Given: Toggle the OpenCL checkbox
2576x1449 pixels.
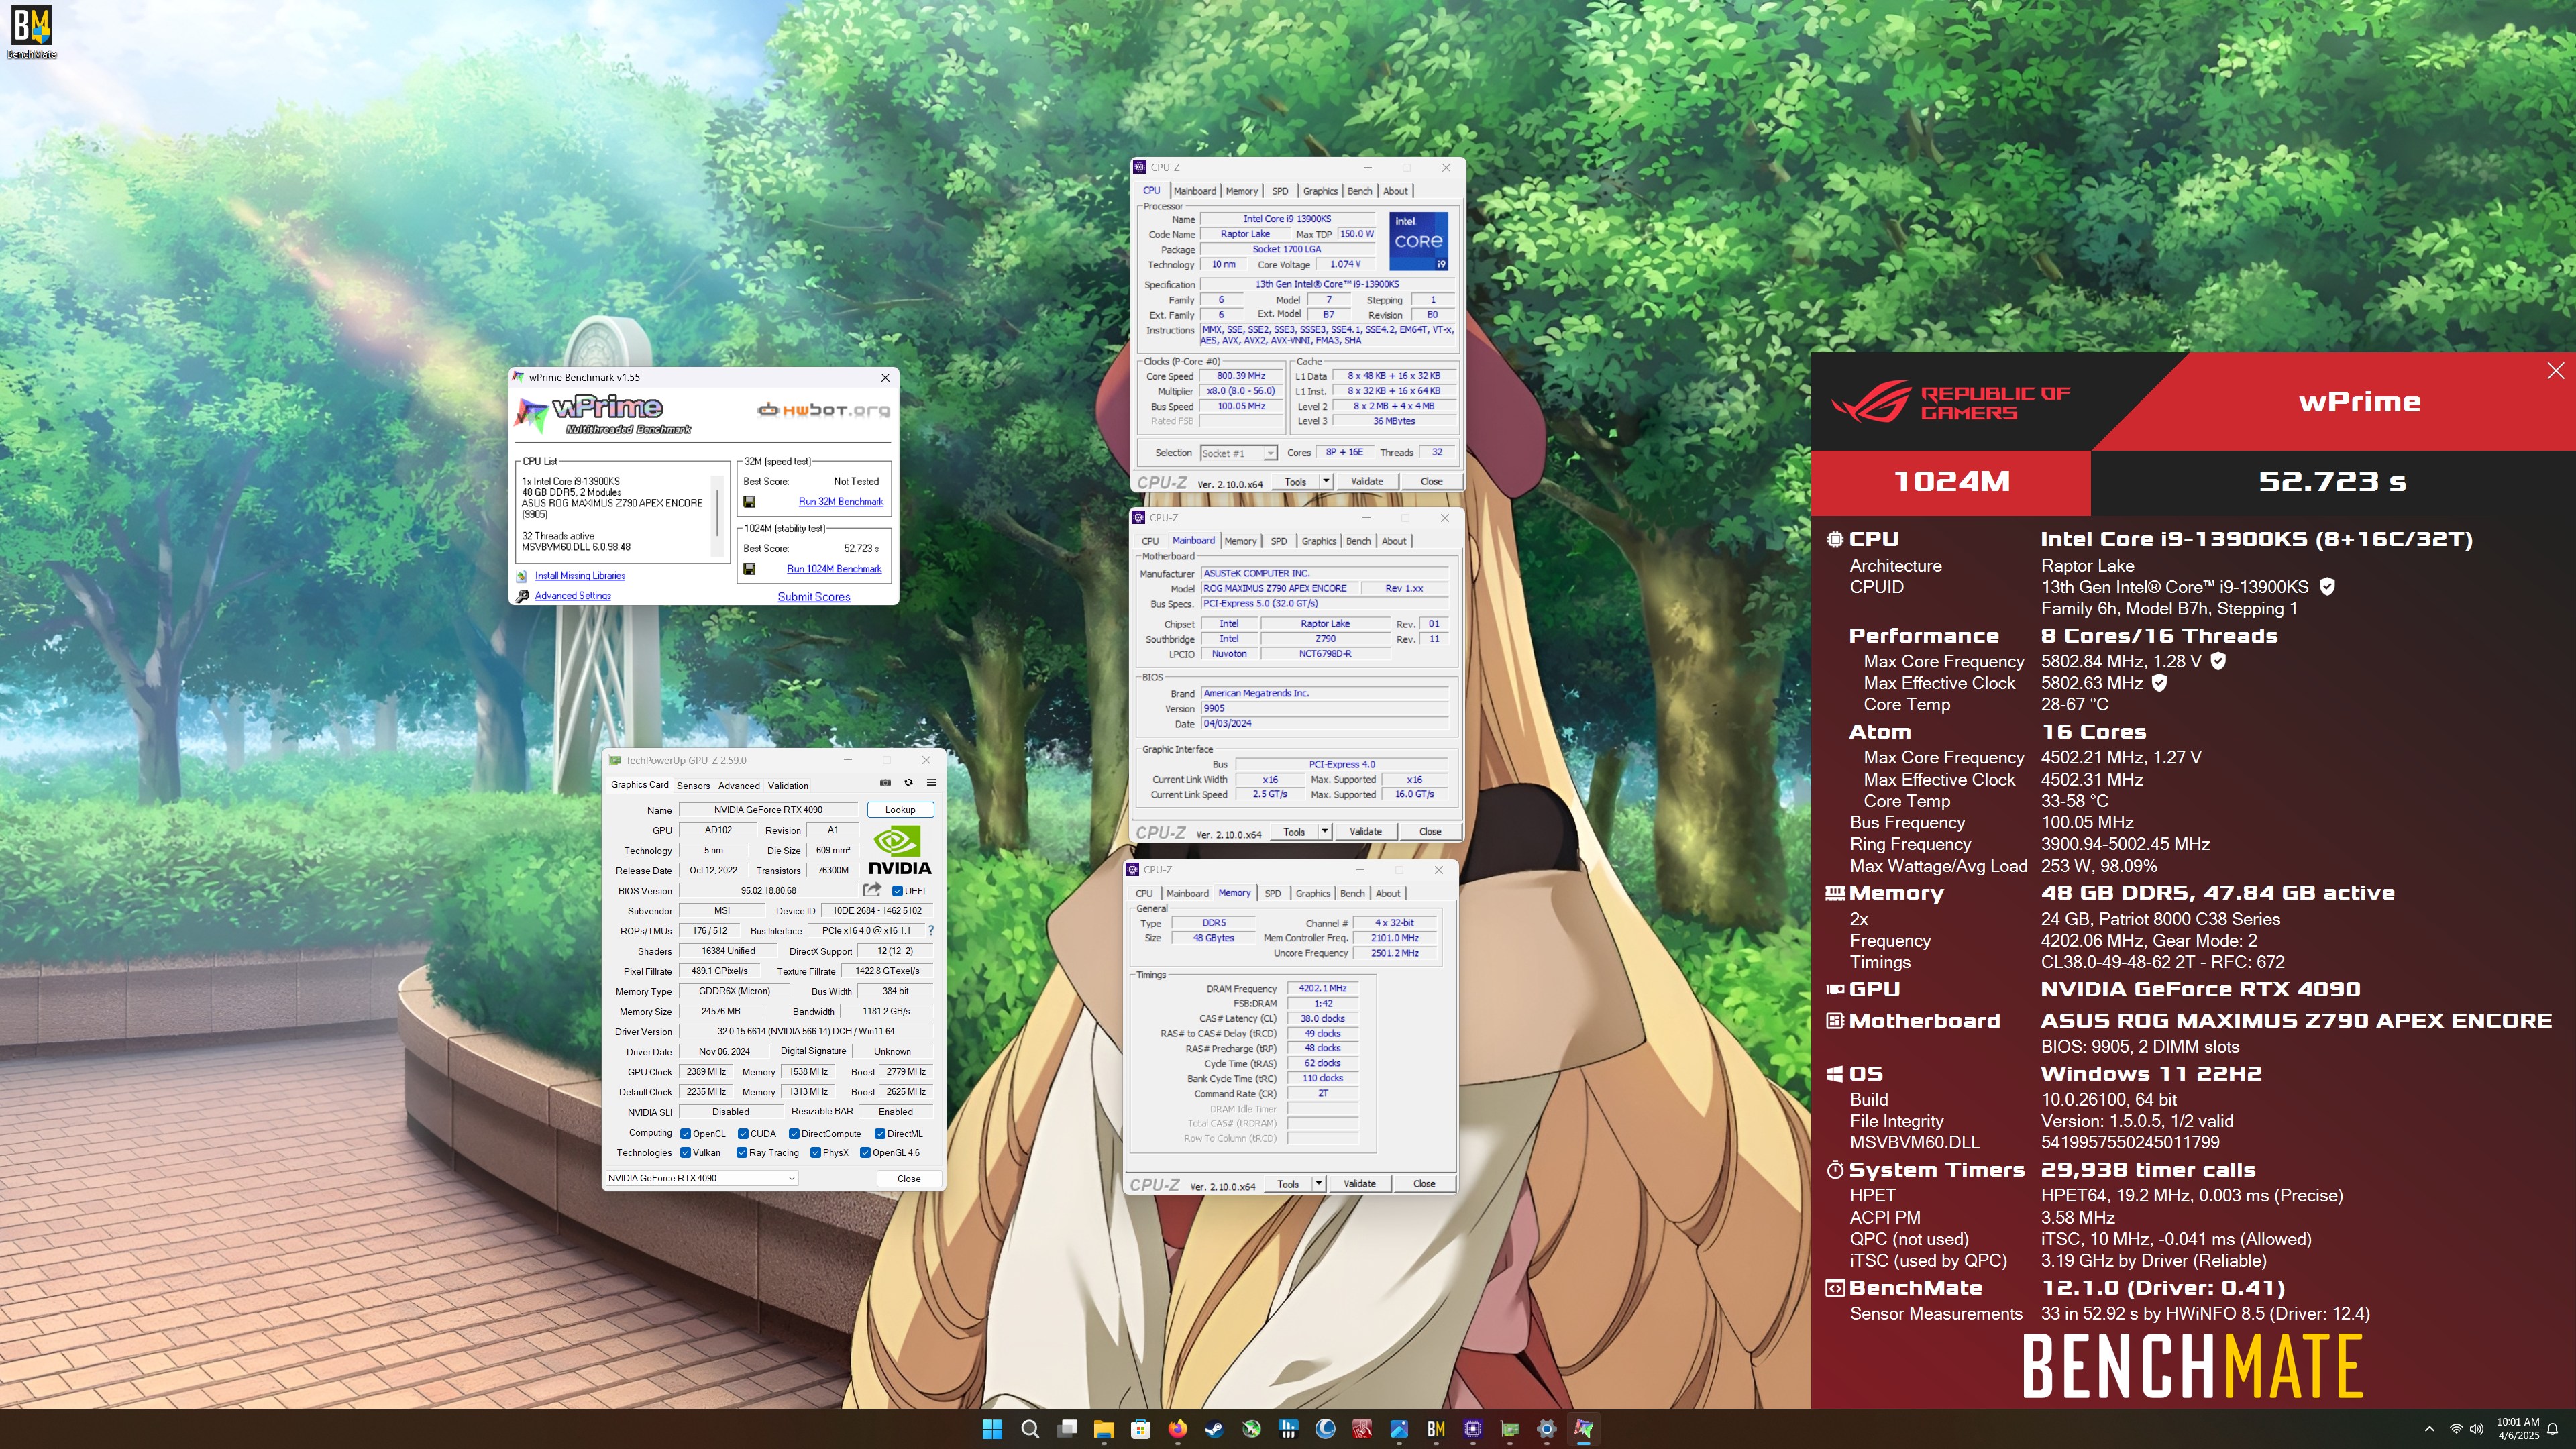Looking at the screenshot, I should coord(686,1134).
